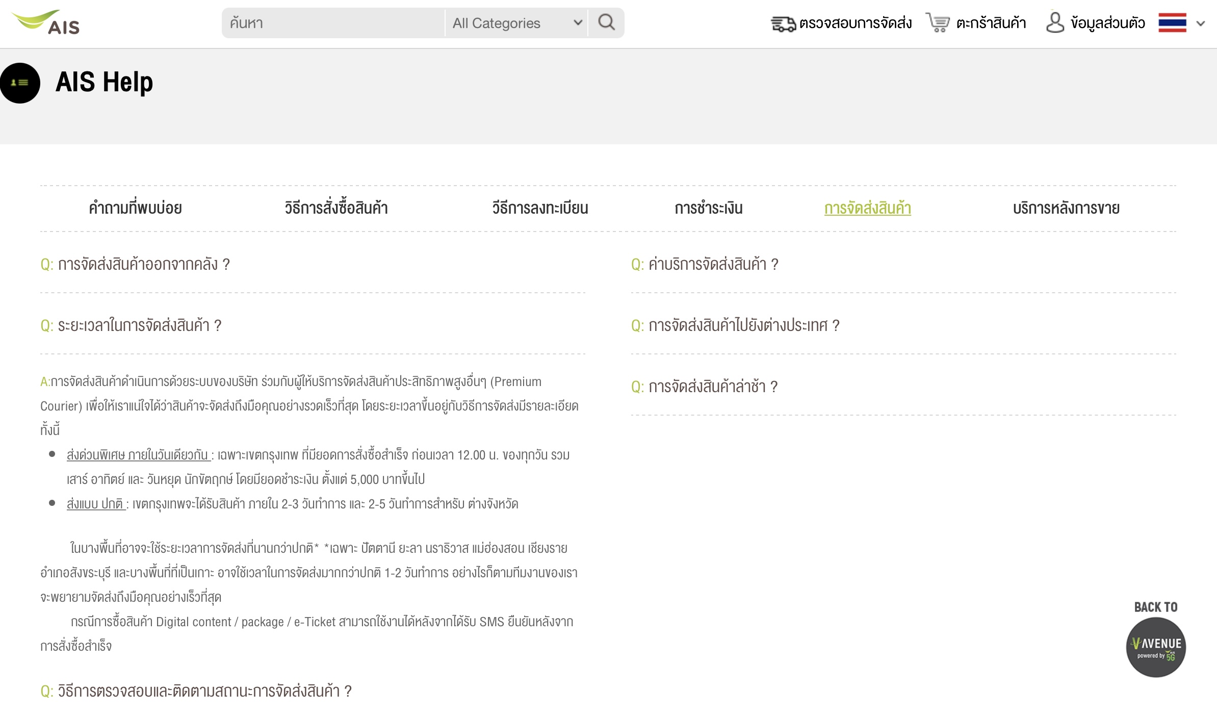Open the All Categories dropdown
The width and height of the screenshot is (1217, 716).
click(516, 23)
